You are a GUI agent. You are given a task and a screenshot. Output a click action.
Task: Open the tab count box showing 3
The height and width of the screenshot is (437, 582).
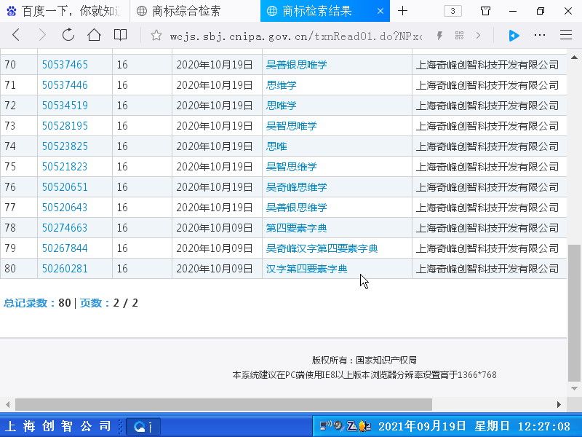coord(453,11)
